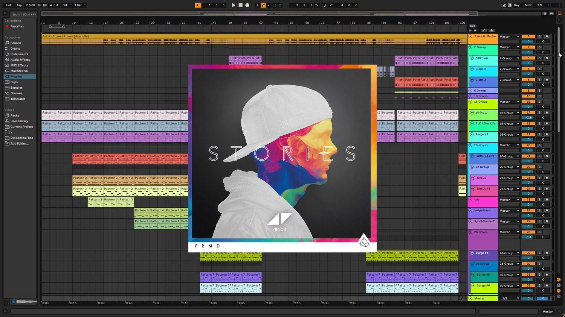Image resolution: width=565 pixels, height=317 pixels.
Task: Click the tempo field showing 116.00
Action: 30,5
